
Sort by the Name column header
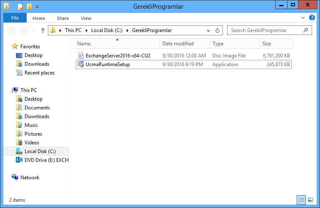point(115,44)
